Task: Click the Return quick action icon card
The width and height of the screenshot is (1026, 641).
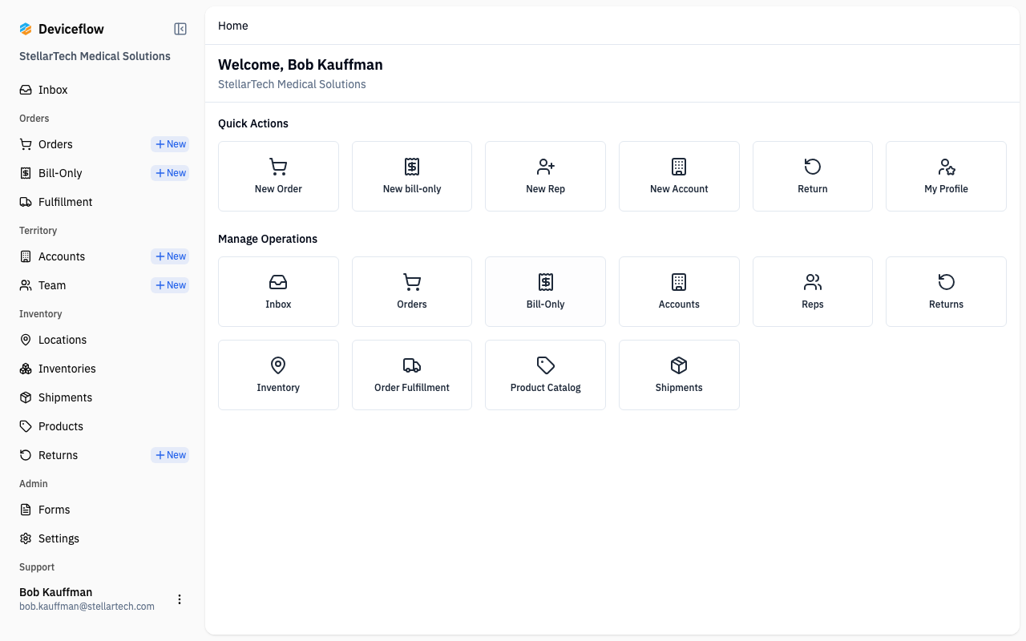Action: [x=813, y=176]
